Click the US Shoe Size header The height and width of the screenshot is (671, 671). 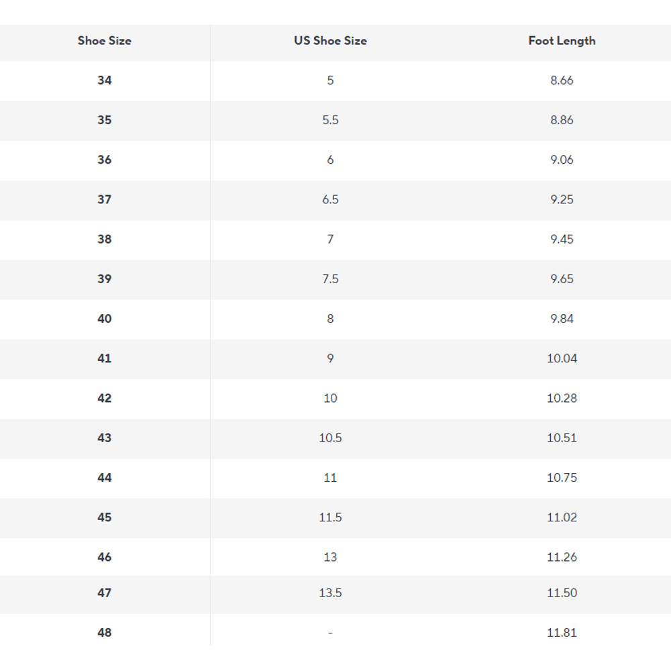coord(330,41)
